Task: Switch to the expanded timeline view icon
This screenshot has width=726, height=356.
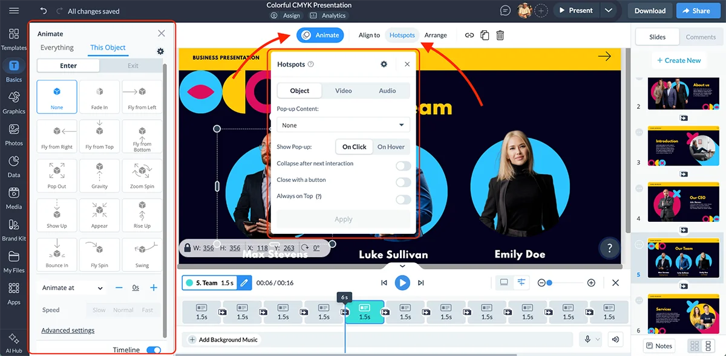Action: (x=521, y=282)
